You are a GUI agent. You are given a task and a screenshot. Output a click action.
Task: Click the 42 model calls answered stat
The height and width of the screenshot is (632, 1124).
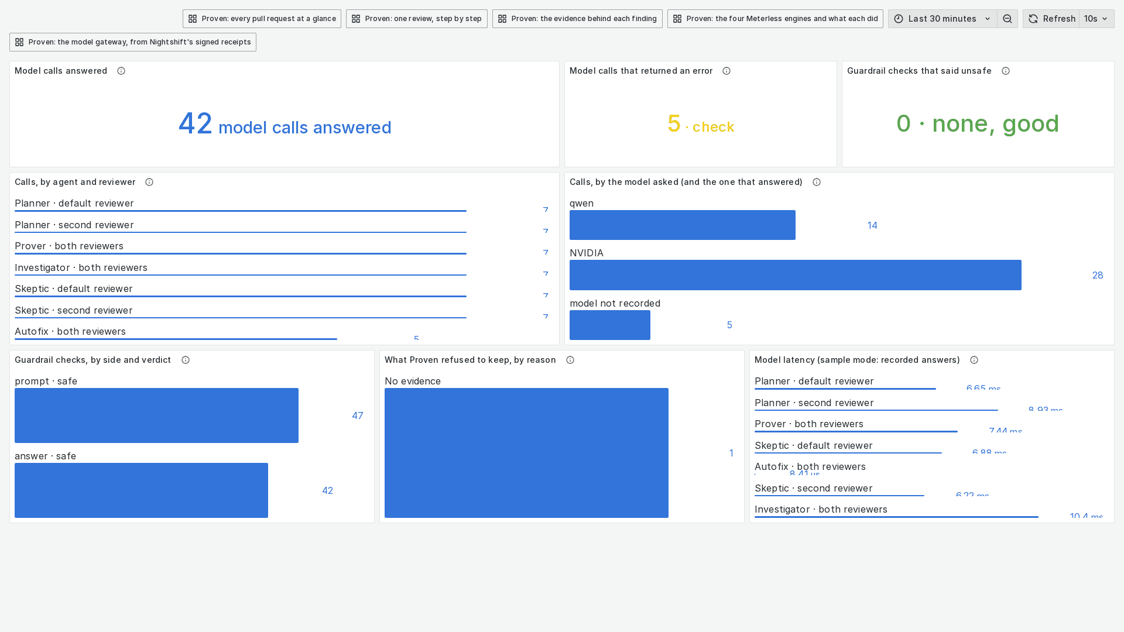click(x=285, y=124)
